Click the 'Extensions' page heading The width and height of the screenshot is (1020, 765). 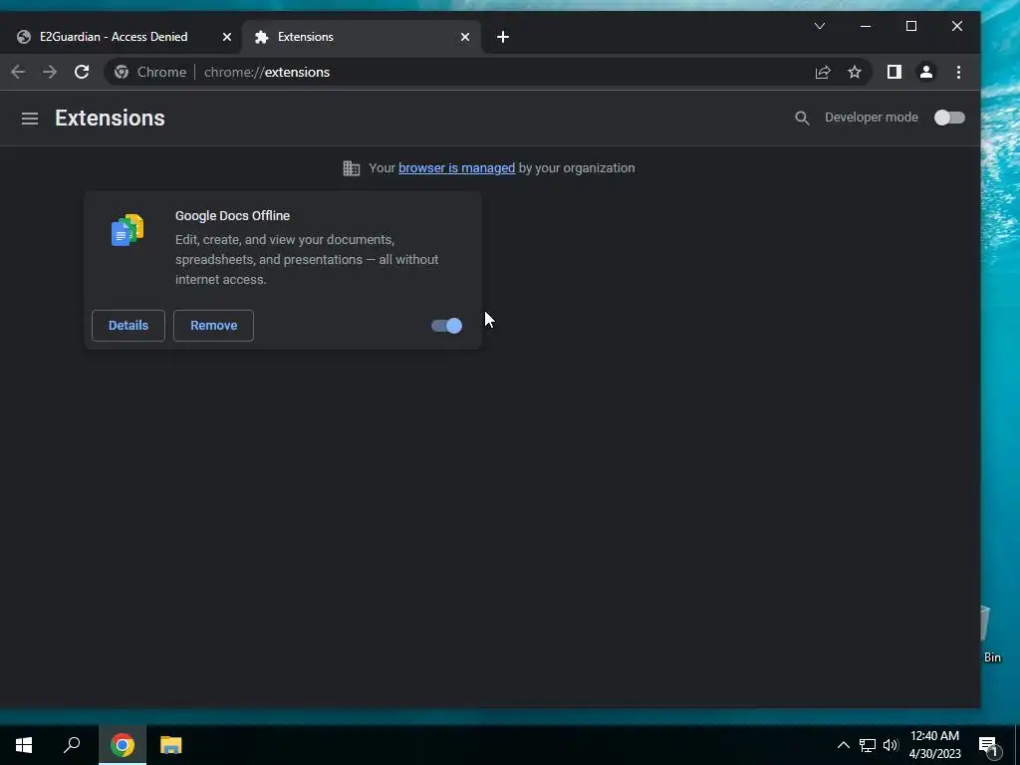click(110, 118)
